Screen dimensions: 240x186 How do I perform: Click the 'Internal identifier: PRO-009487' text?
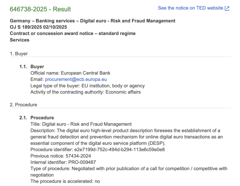point(63,162)
